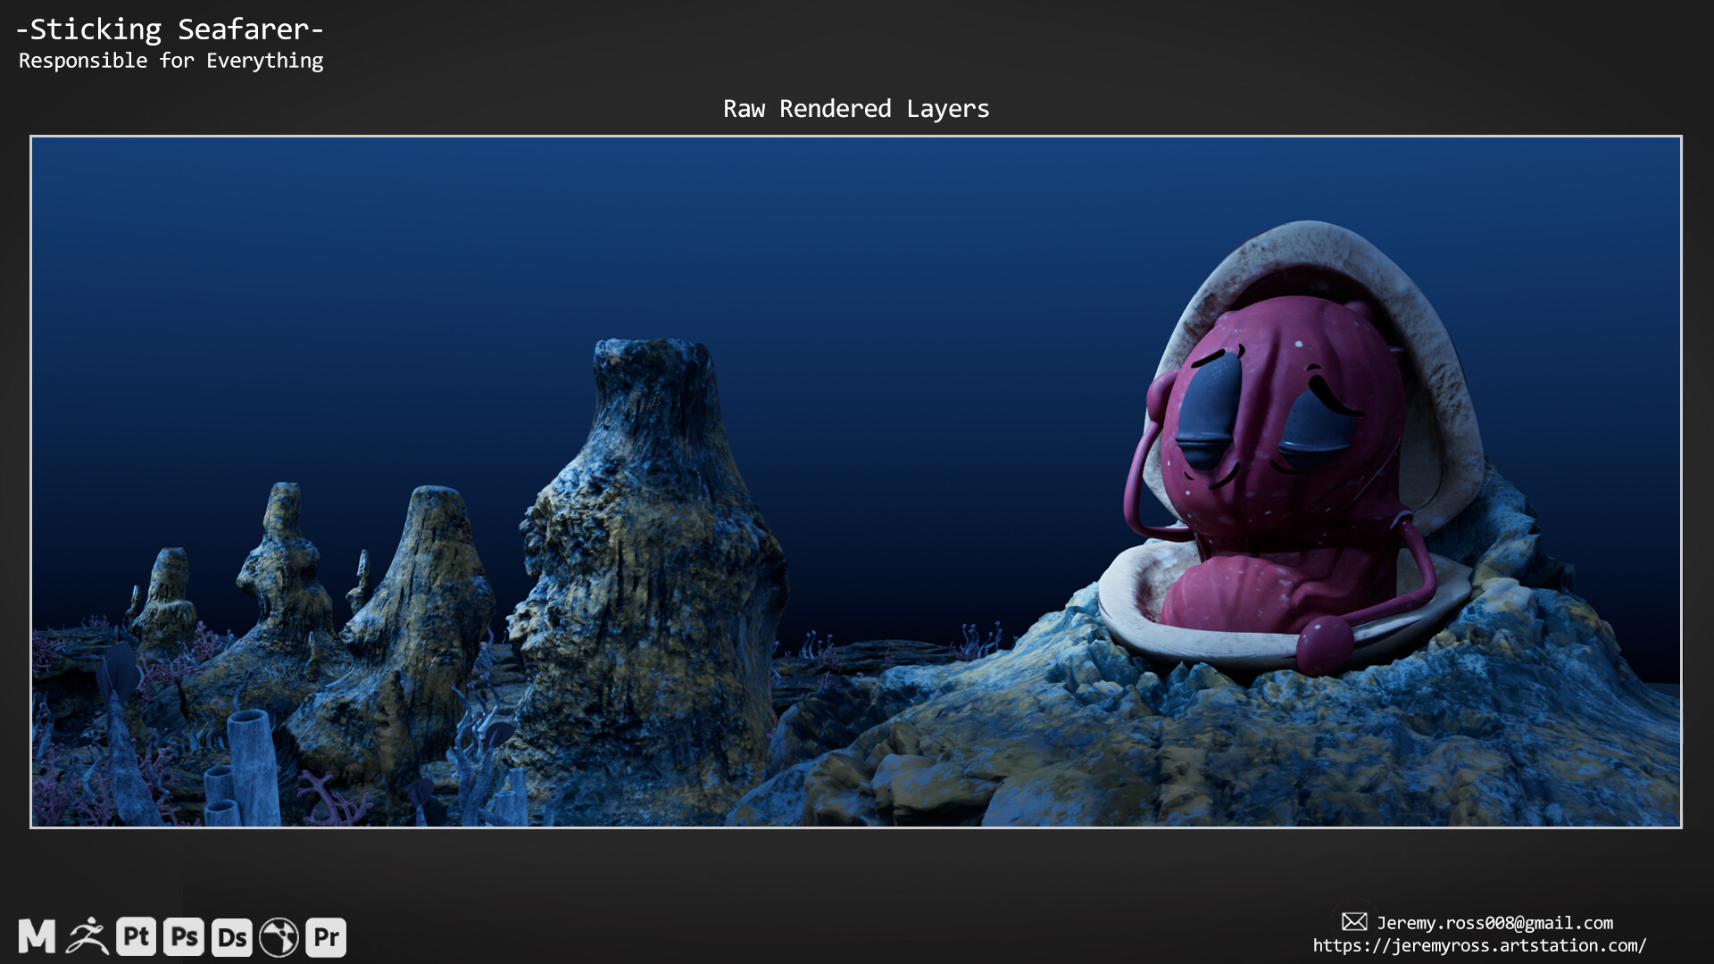
Task: Click the Nuke radiation-style logo icon
Action: pyautogui.click(x=279, y=937)
